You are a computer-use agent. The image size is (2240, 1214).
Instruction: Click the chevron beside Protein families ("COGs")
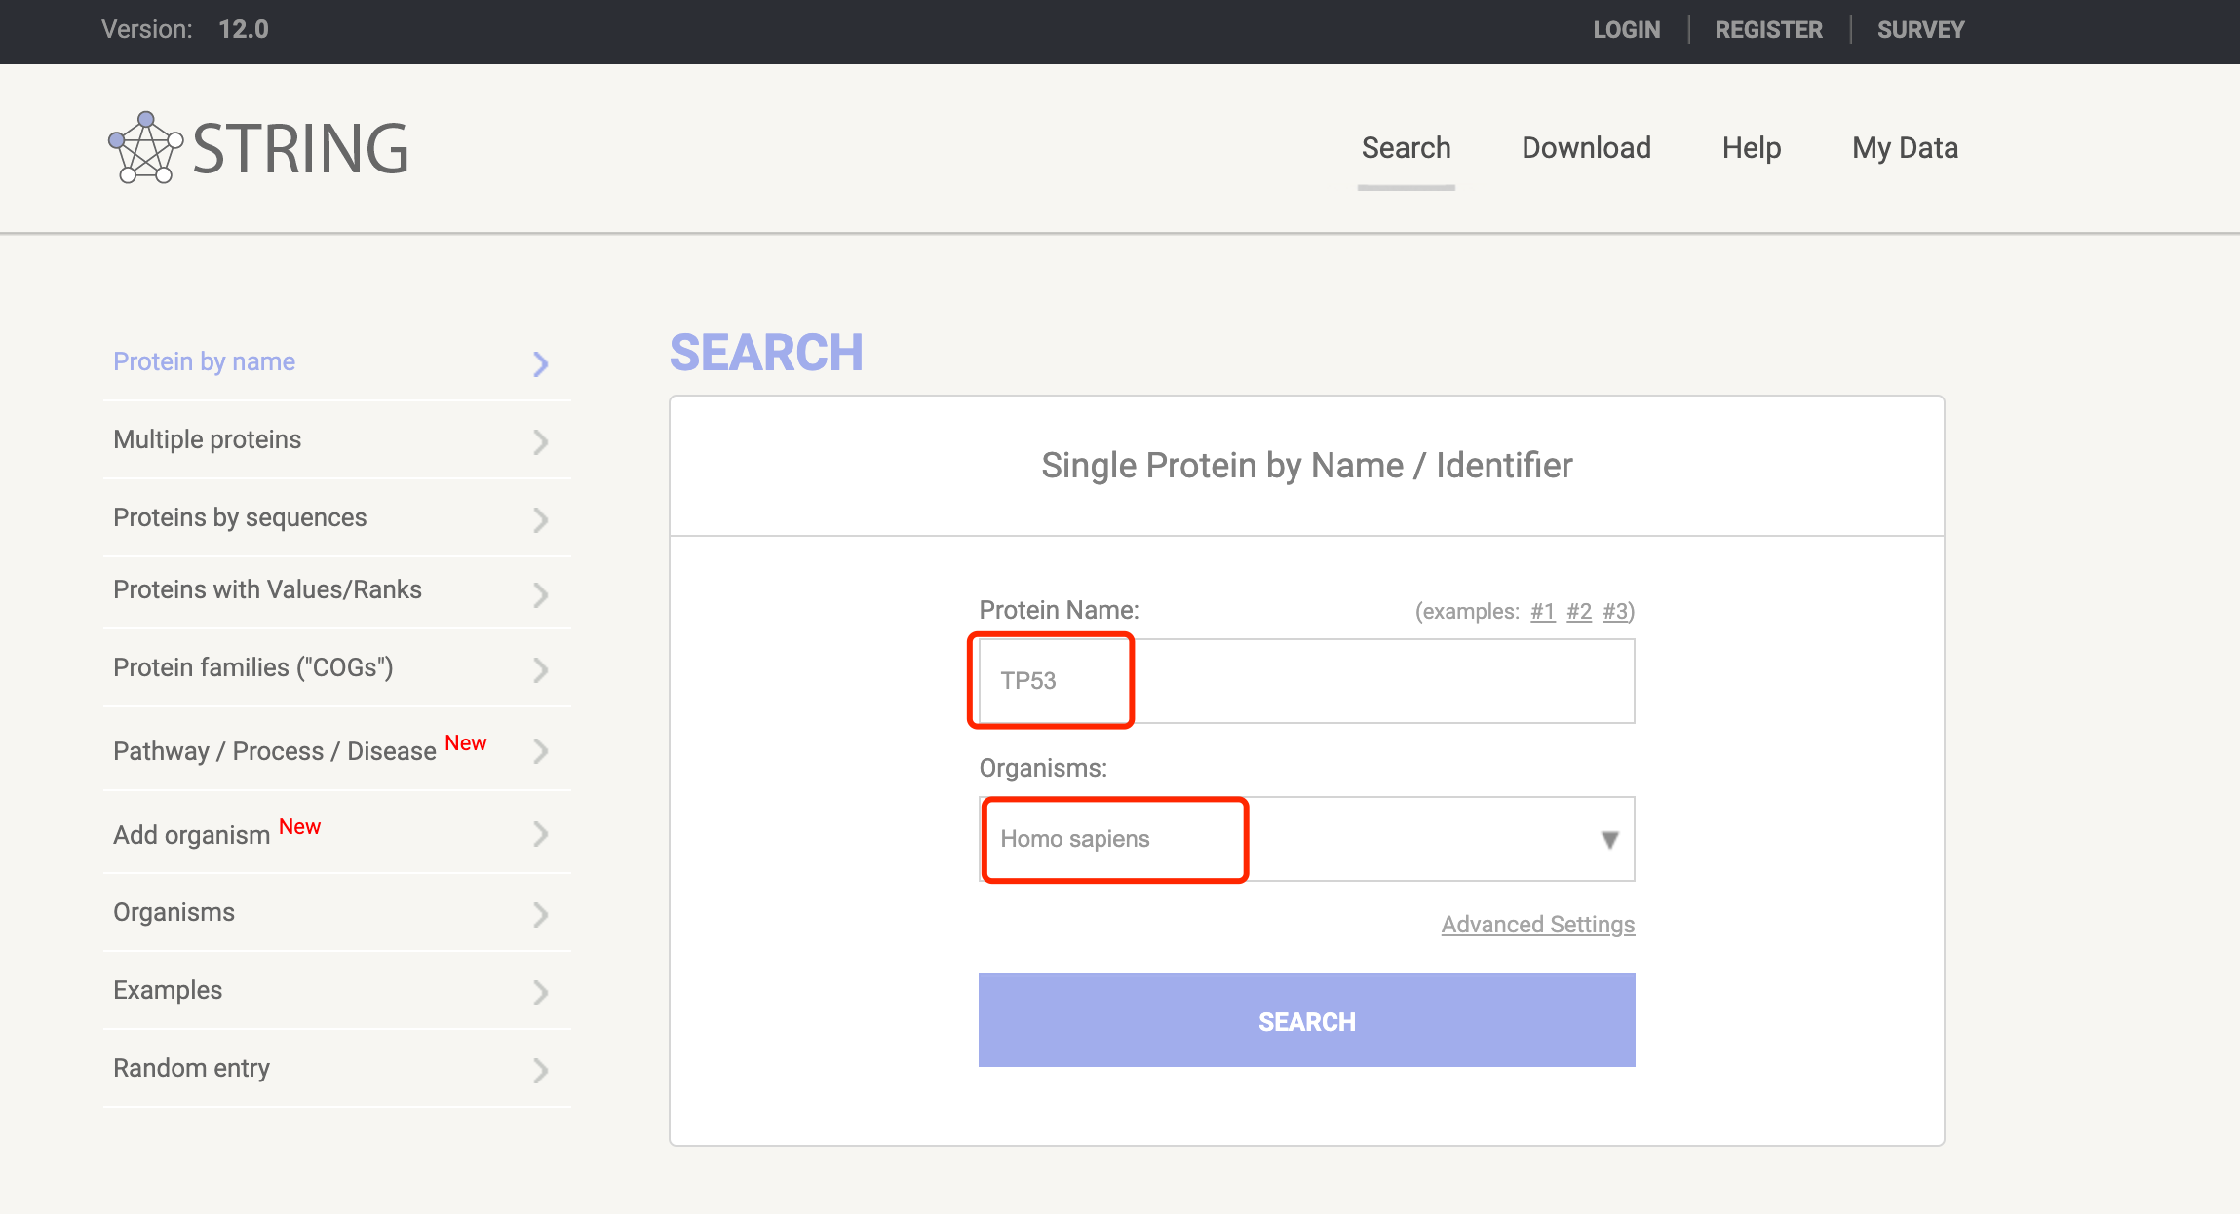click(x=541, y=669)
